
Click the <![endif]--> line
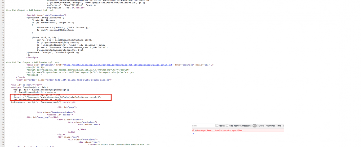tap(34, 75)
